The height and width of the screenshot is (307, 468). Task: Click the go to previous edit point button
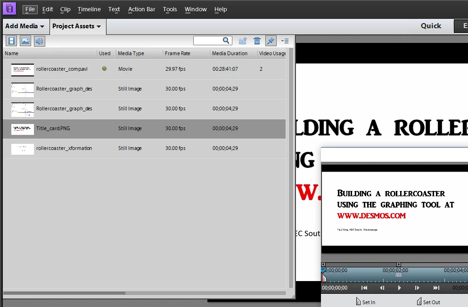[x=364, y=288]
